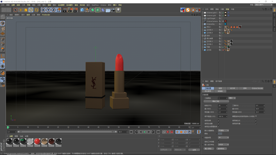Toggle layer box of OctaneLight.1
The height and width of the screenshot is (155, 276).
pyautogui.click(x=220, y=13)
